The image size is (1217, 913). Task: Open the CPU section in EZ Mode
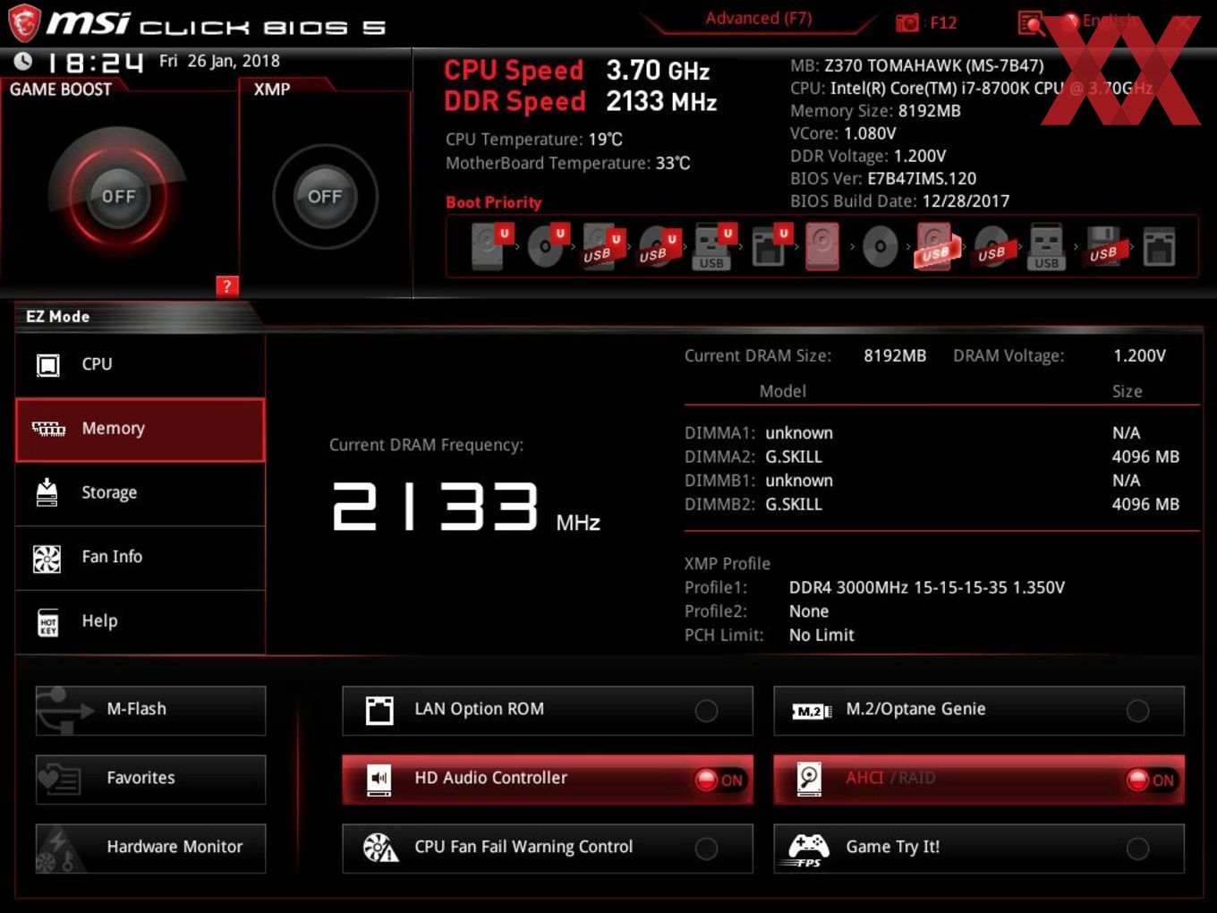click(x=140, y=364)
